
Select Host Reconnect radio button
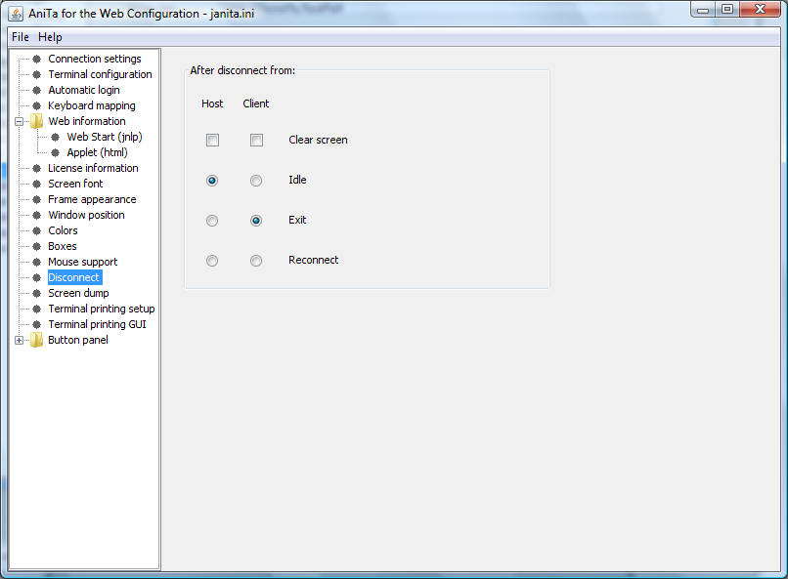(x=212, y=261)
